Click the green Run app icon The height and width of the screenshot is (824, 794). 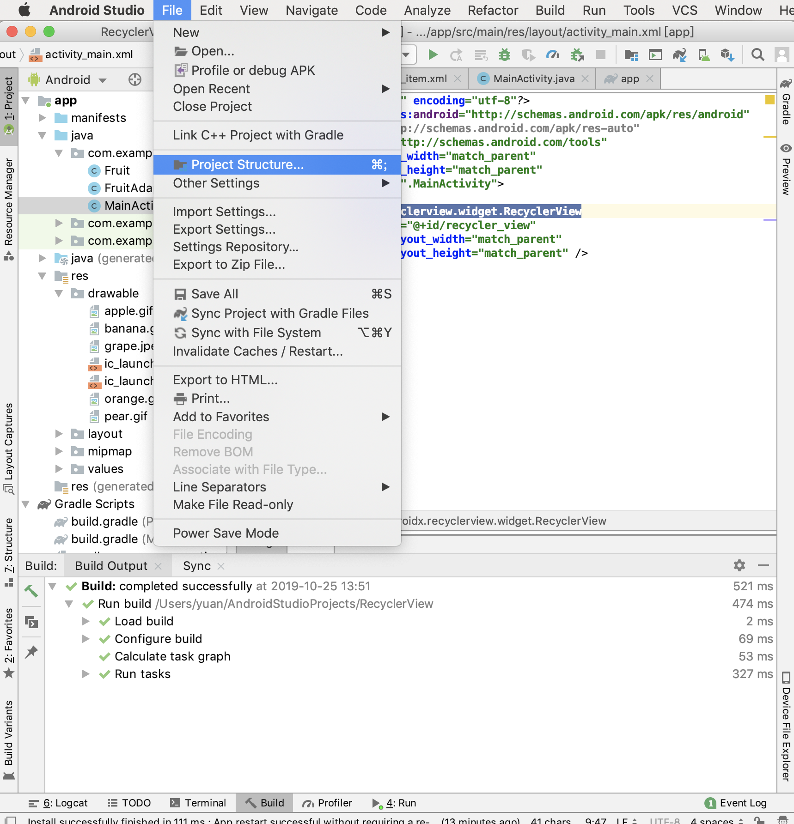coord(433,55)
